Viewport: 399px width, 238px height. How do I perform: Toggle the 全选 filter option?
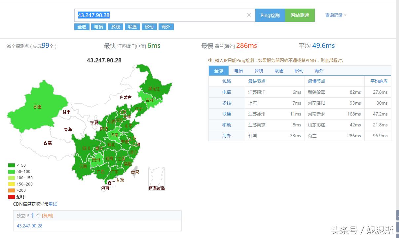point(82,27)
